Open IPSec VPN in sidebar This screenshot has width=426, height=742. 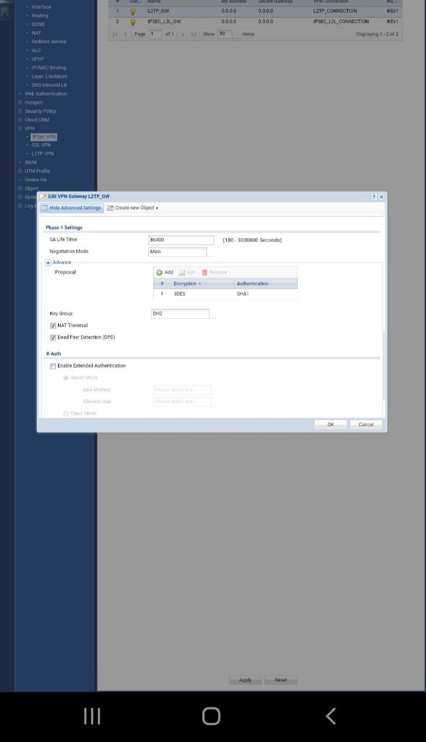(x=44, y=137)
